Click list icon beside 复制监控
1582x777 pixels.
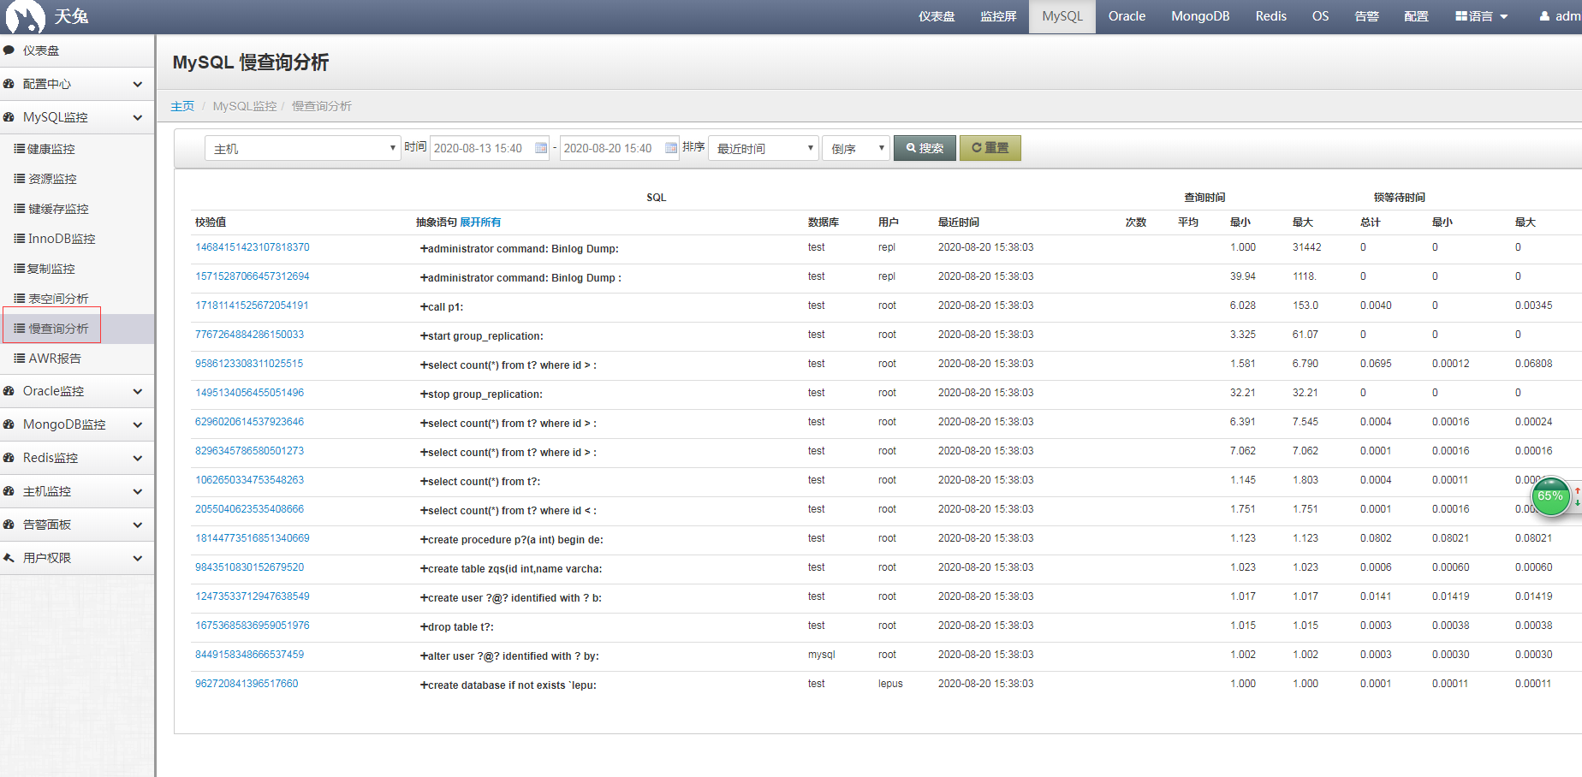(x=19, y=269)
